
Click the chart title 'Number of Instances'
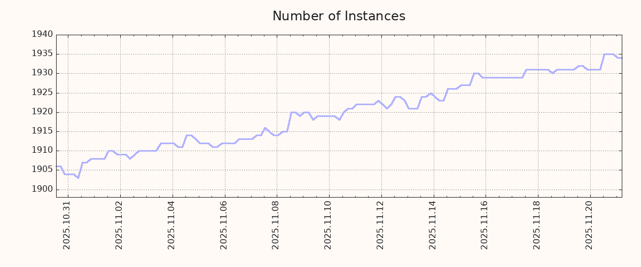click(x=339, y=17)
